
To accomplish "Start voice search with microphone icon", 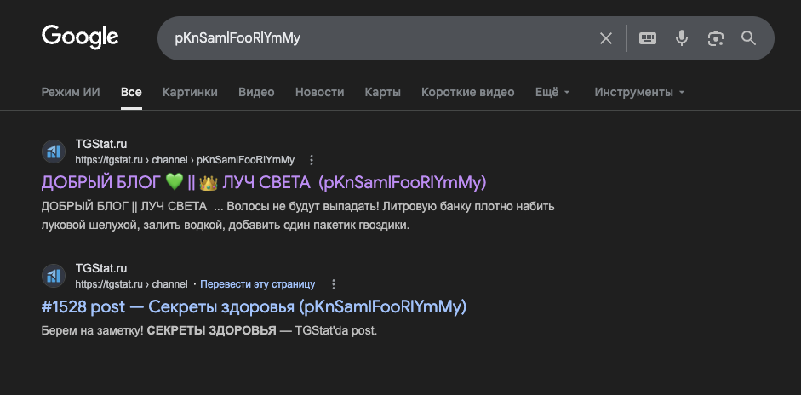I will 681,38.
